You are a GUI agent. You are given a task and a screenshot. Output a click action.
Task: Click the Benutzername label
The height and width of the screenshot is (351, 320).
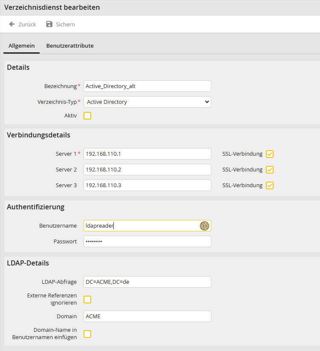pos(58,225)
